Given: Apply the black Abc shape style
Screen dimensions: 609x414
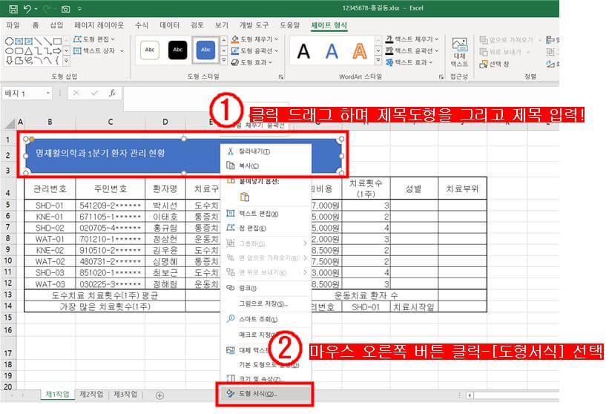Looking at the screenshot, I should pyautogui.click(x=177, y=50).
